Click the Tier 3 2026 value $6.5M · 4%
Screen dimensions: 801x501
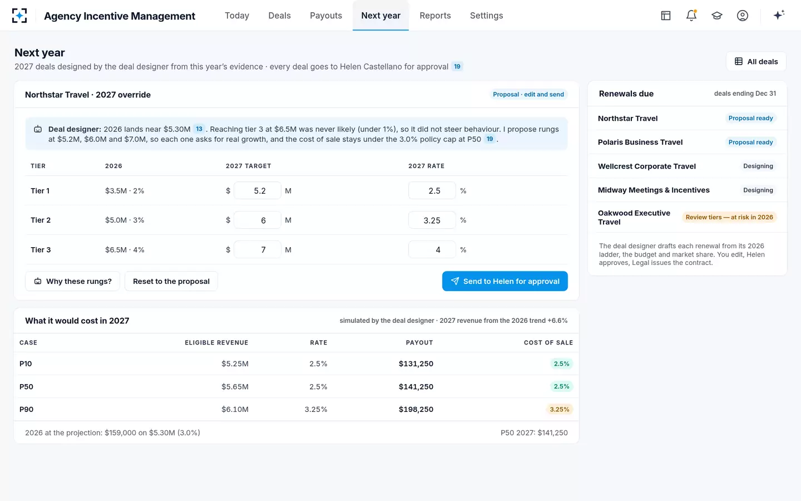125,250
